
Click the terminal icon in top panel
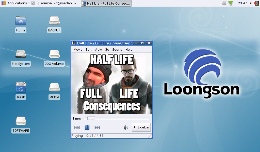point(33,3)
